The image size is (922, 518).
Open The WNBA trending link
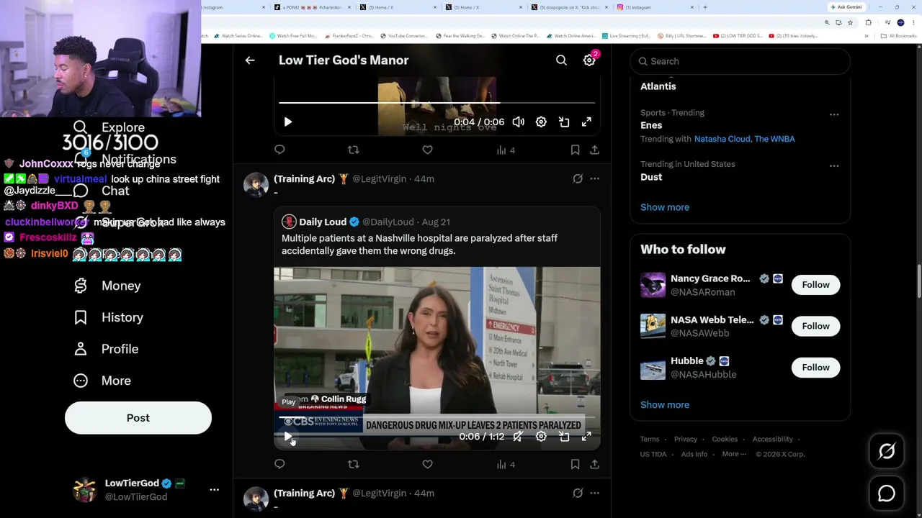click(775, 139)
